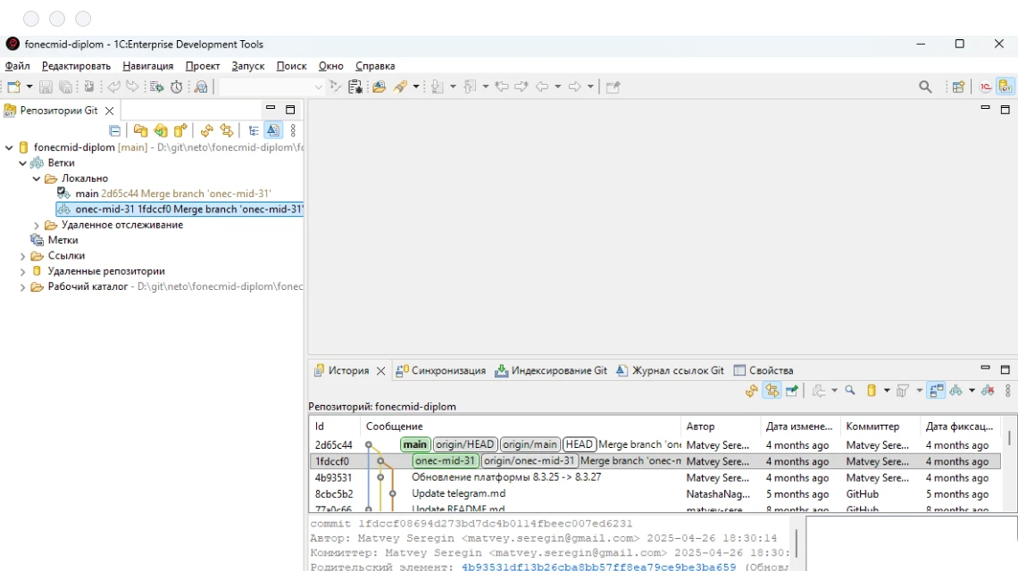Expand the Удаленное отслеживание node

(x=37, y=225)
